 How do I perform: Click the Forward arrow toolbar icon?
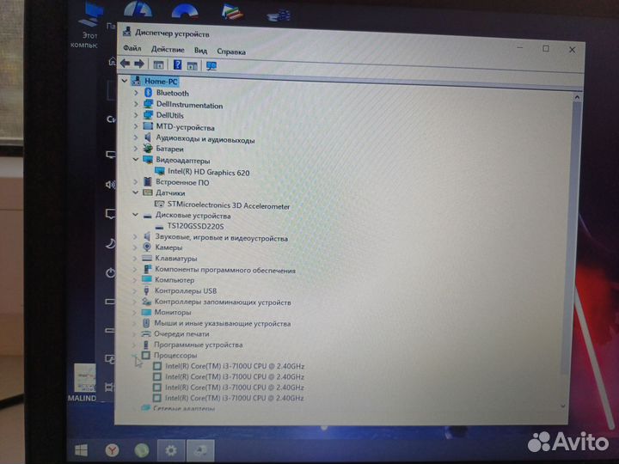point(139,64)
